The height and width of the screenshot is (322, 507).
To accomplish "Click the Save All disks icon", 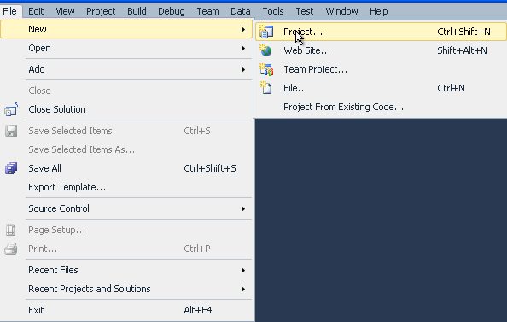I will coord(11,168).
